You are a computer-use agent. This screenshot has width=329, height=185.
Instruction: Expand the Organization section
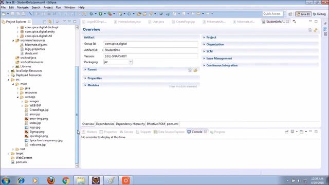coord(204,45)
